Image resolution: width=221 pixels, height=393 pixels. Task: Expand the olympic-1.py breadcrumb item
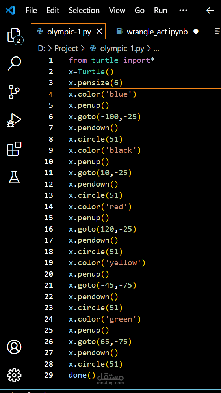pos(122,49)
